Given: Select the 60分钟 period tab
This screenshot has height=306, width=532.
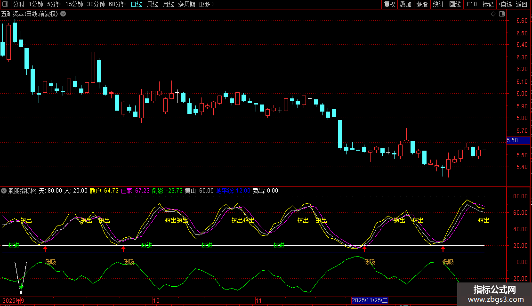Looking at the screenshot, I should (117, 4).
